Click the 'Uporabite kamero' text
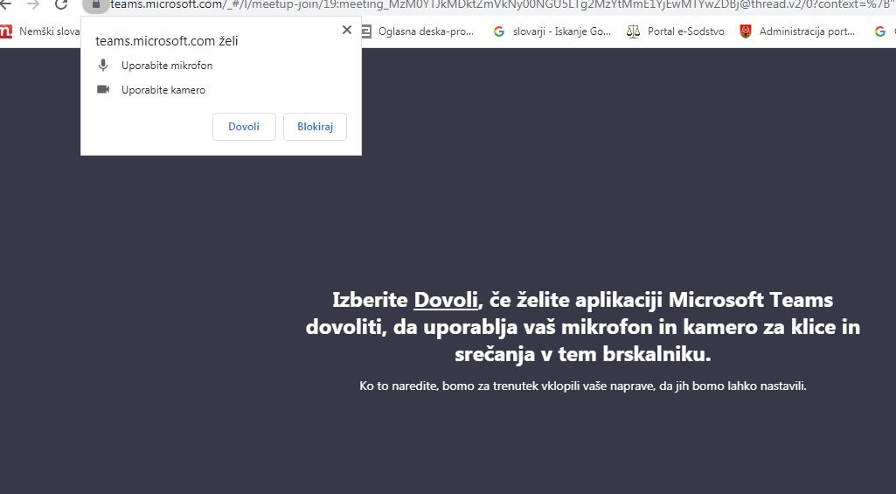The image size is (896, 494). pos(163,90)
